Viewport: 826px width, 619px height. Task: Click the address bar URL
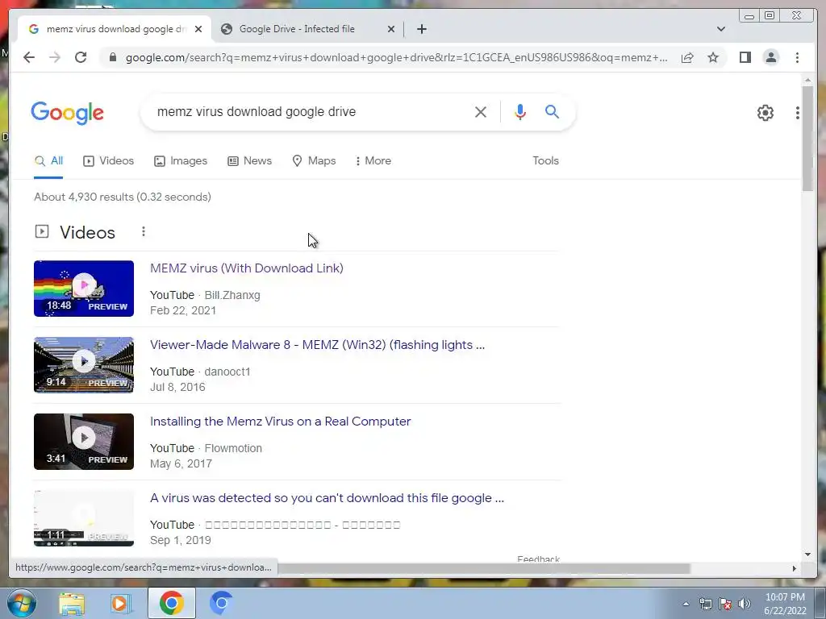[396, 57]
